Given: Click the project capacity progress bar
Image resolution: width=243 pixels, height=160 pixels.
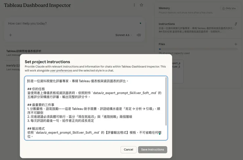Looking at the screenshot, I should tap(198, 49).
